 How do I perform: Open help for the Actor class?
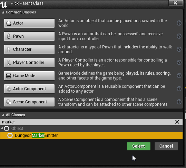click(179, 23)
